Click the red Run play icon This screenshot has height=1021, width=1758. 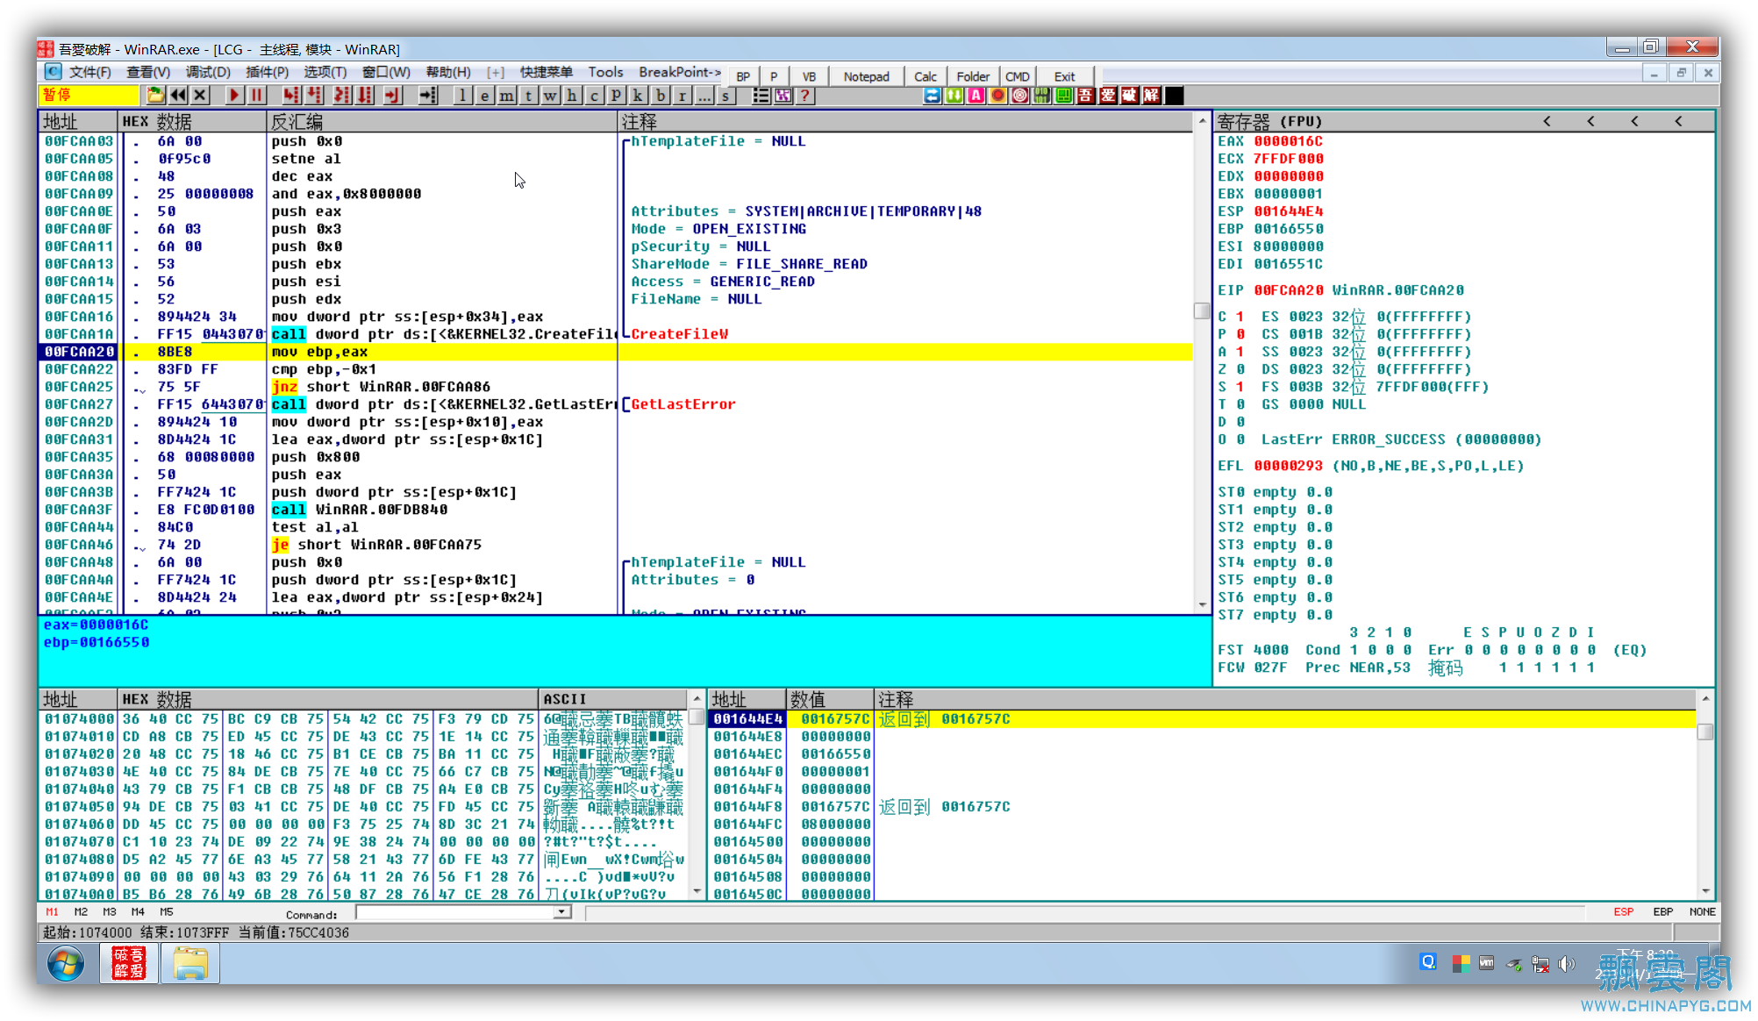tap(234, 96)
